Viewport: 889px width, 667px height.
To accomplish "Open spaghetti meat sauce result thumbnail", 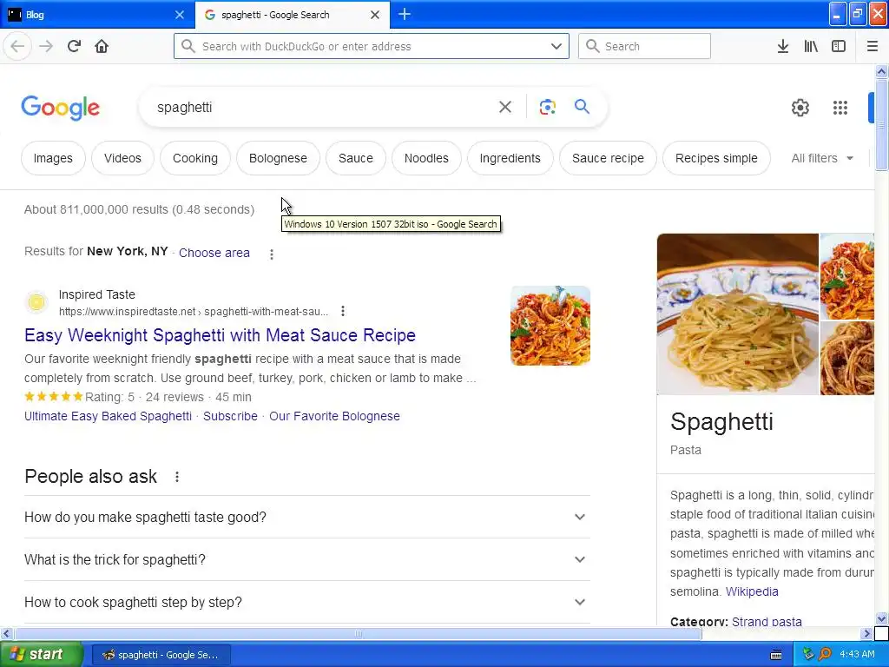I will [x=550, y=326].
